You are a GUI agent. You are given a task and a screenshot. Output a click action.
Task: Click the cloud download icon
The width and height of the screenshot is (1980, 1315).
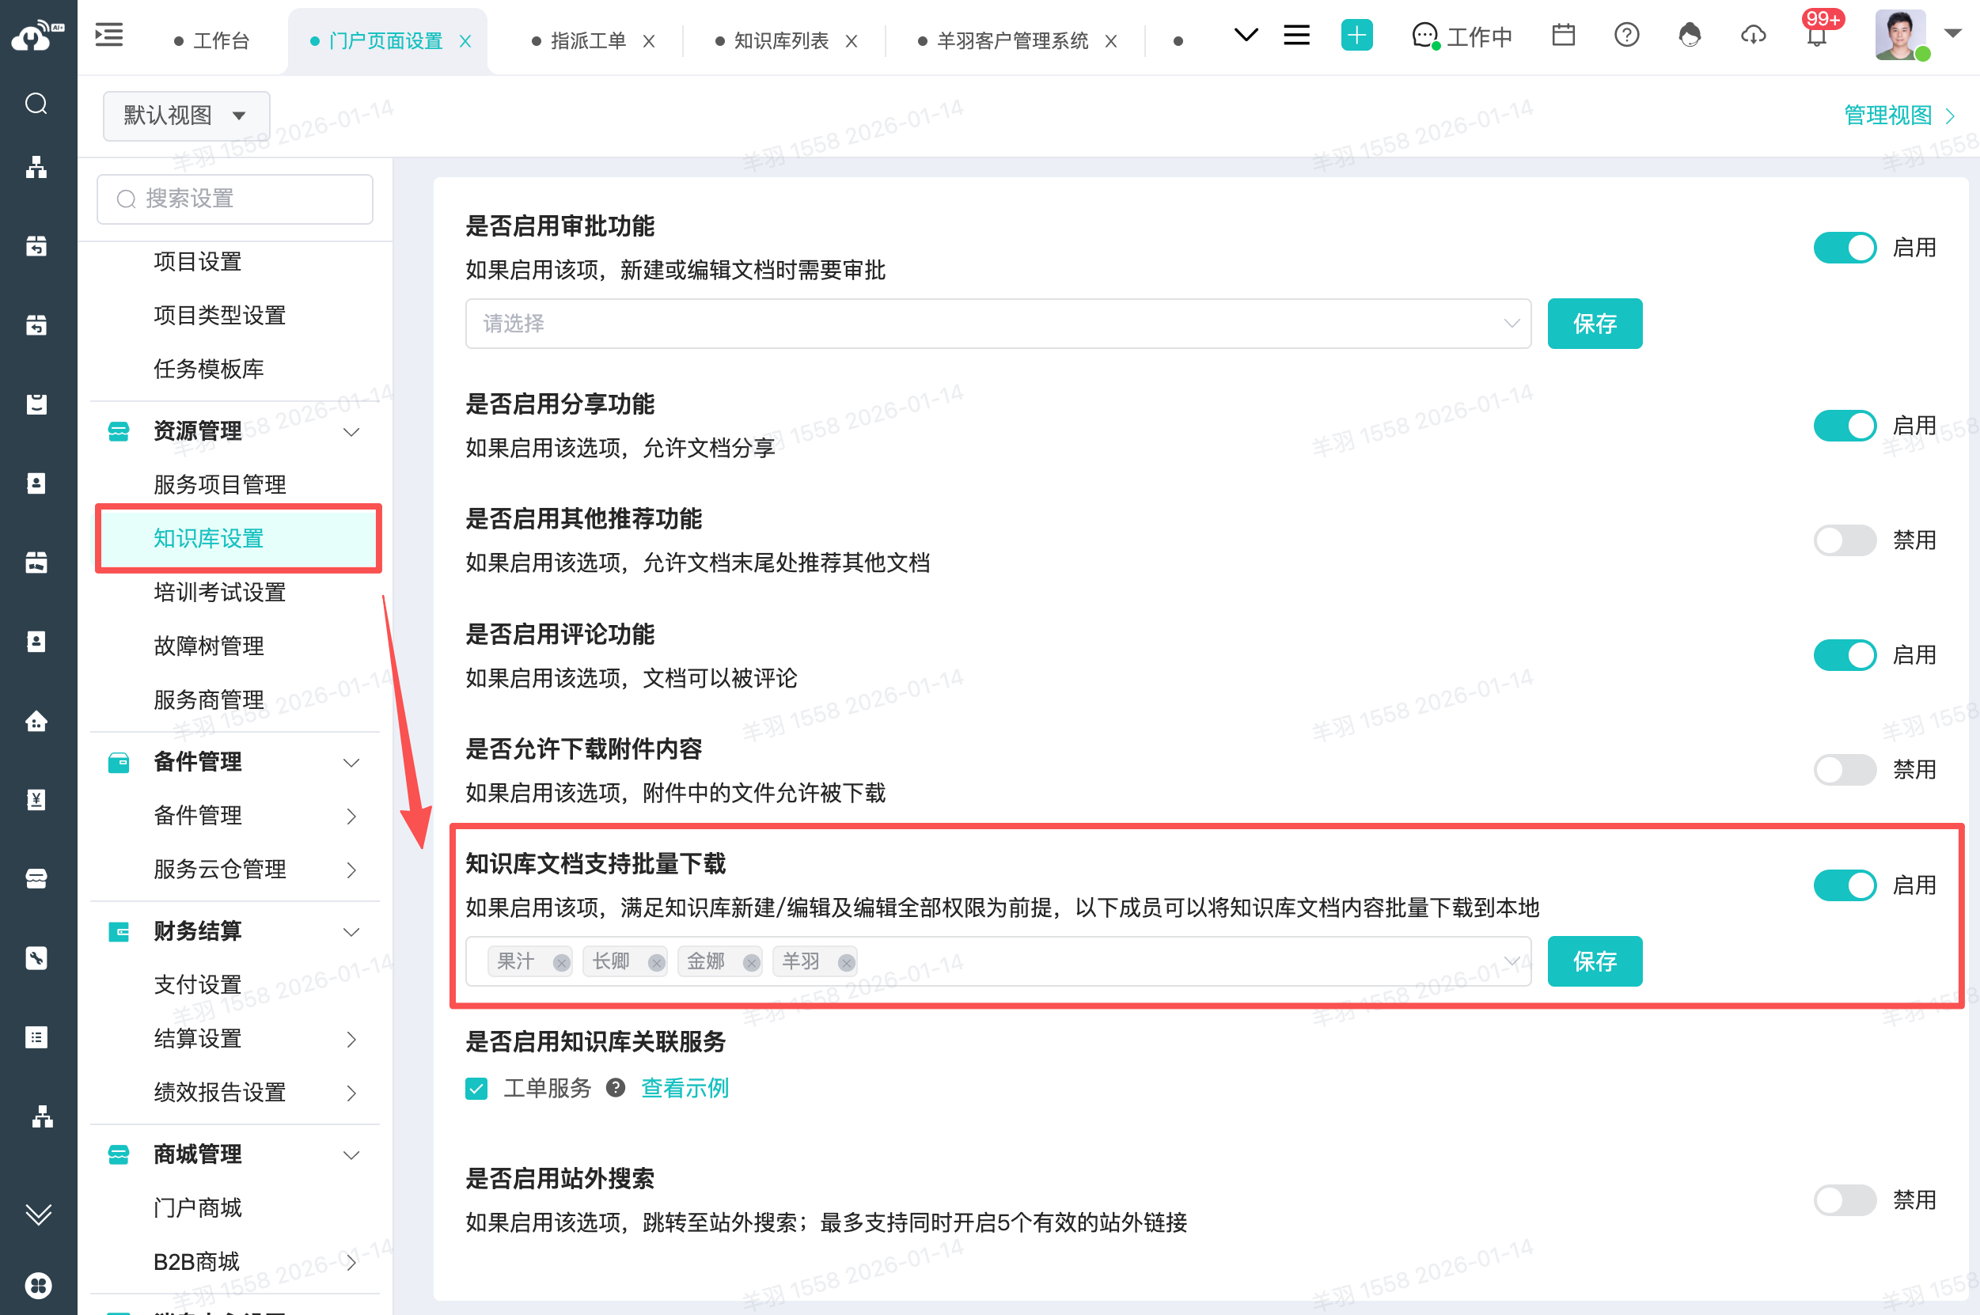tap(1753, 36)
